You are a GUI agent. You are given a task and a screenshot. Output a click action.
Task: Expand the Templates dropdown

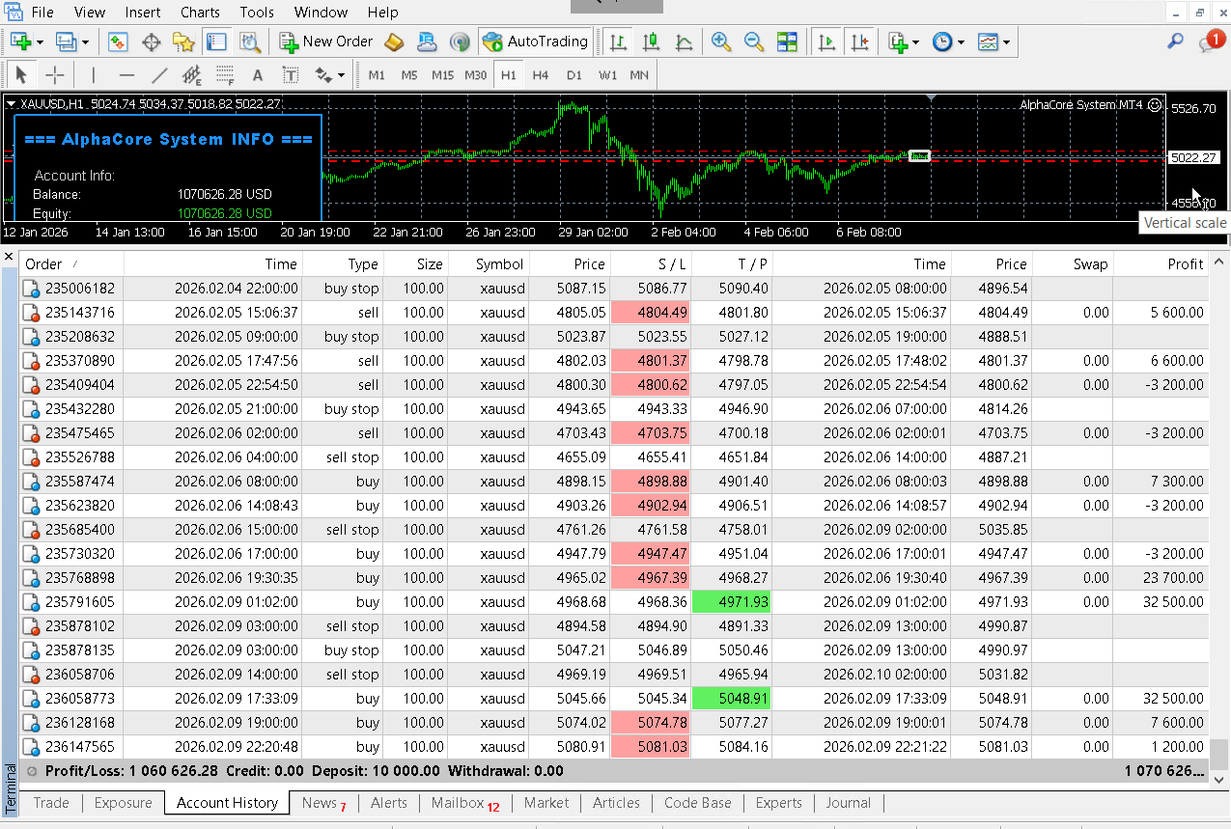pos(1007,42)
